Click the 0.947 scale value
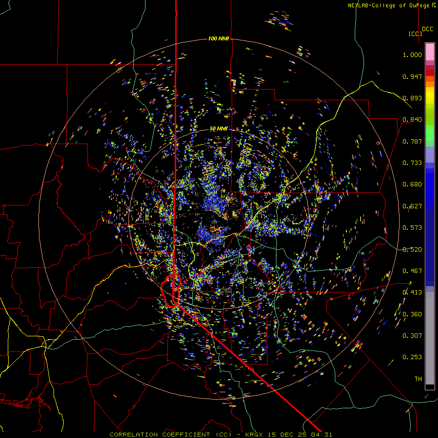 412,76
